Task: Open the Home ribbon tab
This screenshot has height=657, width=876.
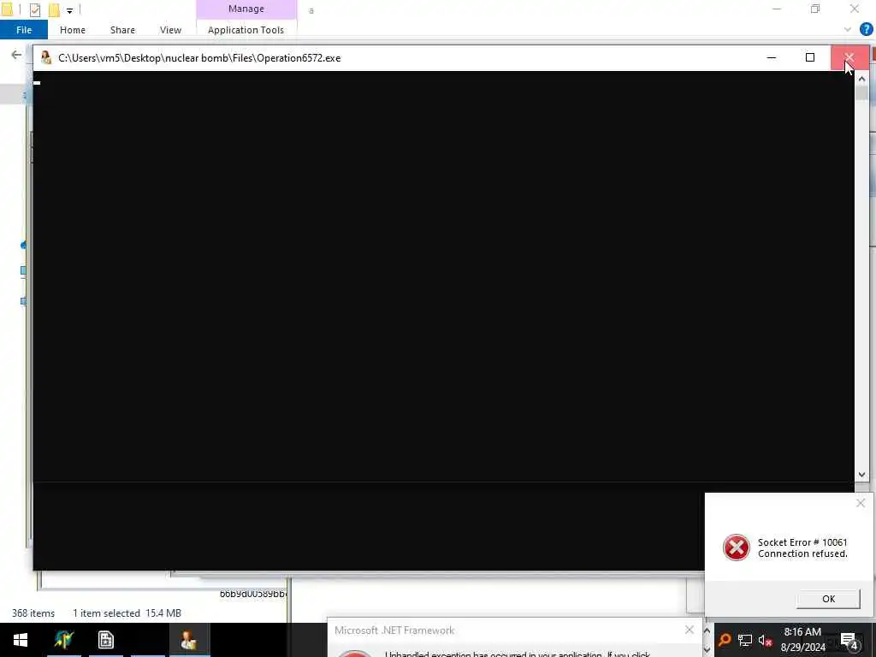Action: click(73, 30)
